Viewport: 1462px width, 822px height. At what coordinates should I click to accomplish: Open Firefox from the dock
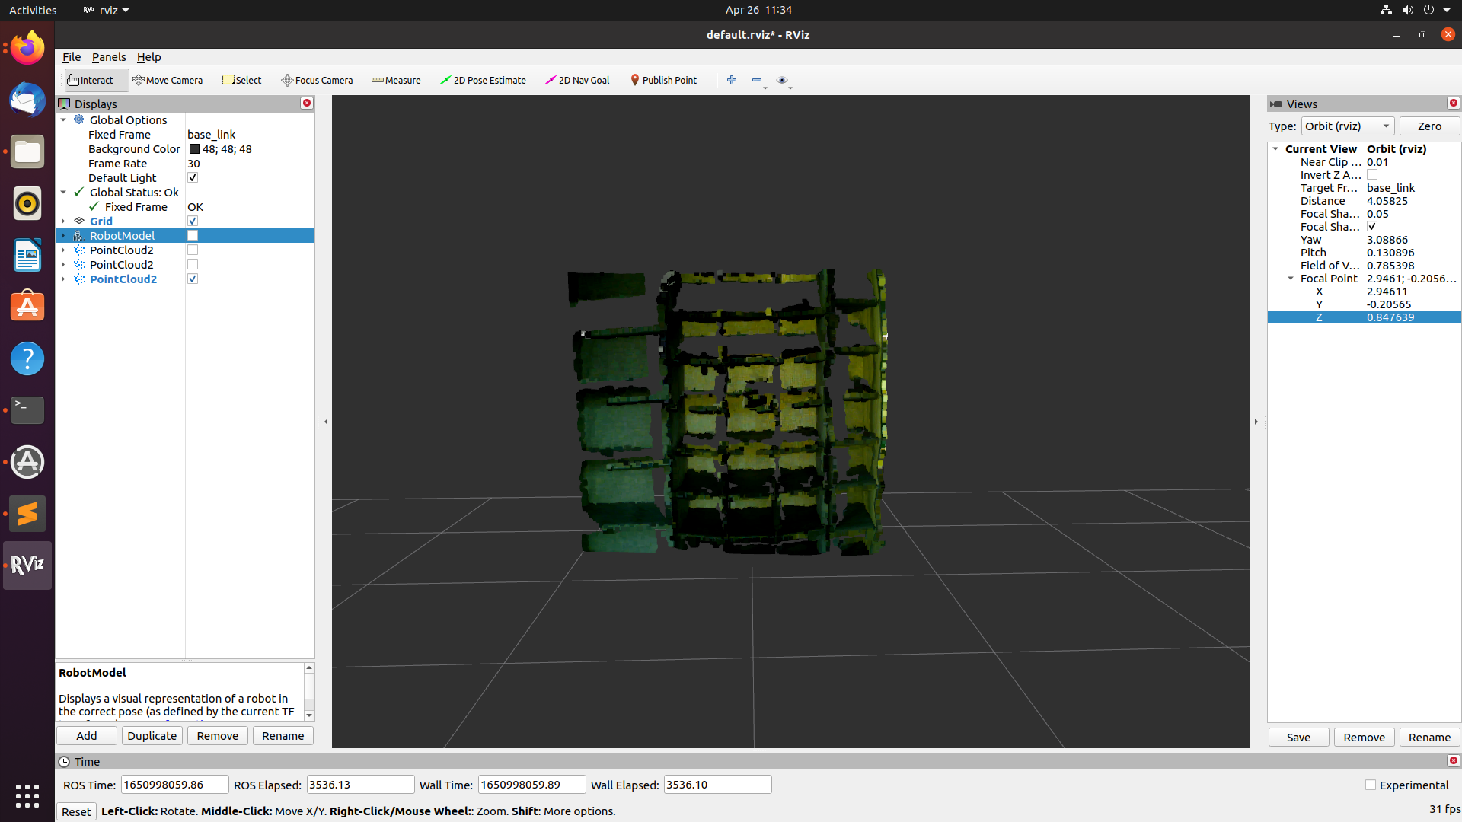(x=27, y=48)
